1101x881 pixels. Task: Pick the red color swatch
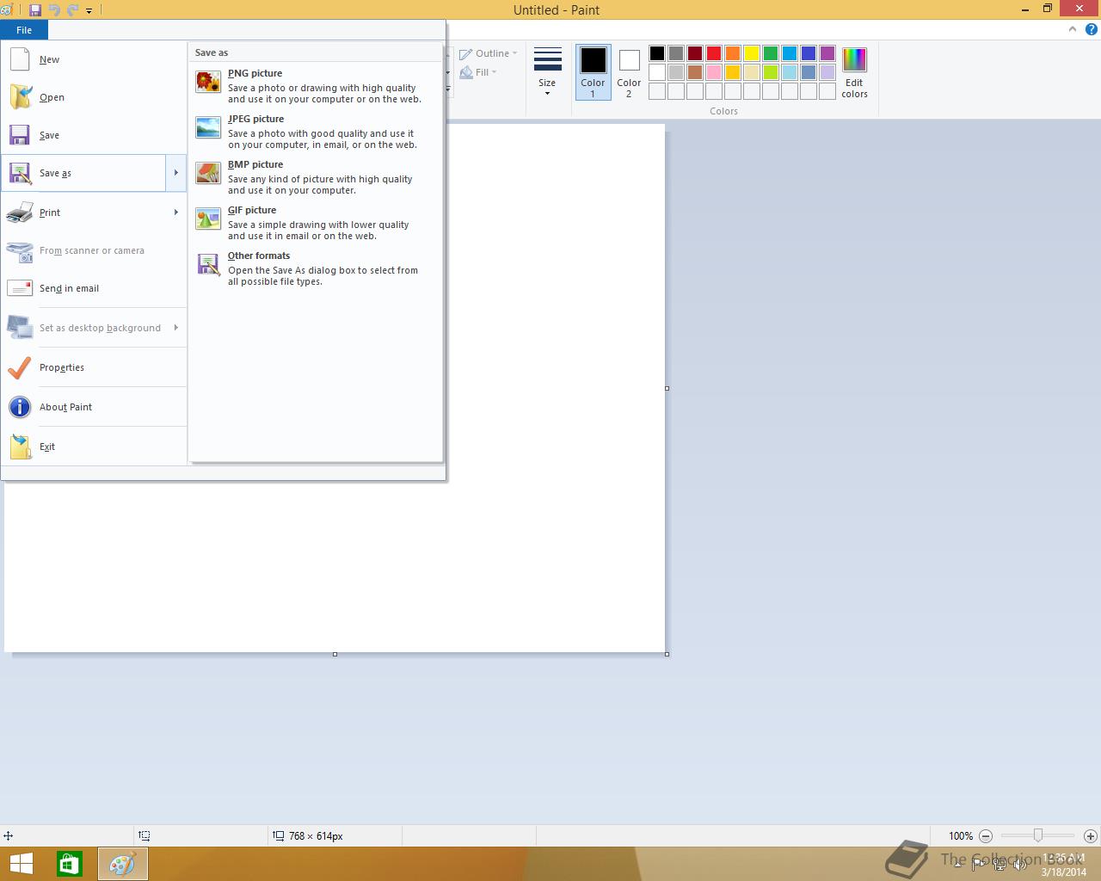click(x=714, y=53)
